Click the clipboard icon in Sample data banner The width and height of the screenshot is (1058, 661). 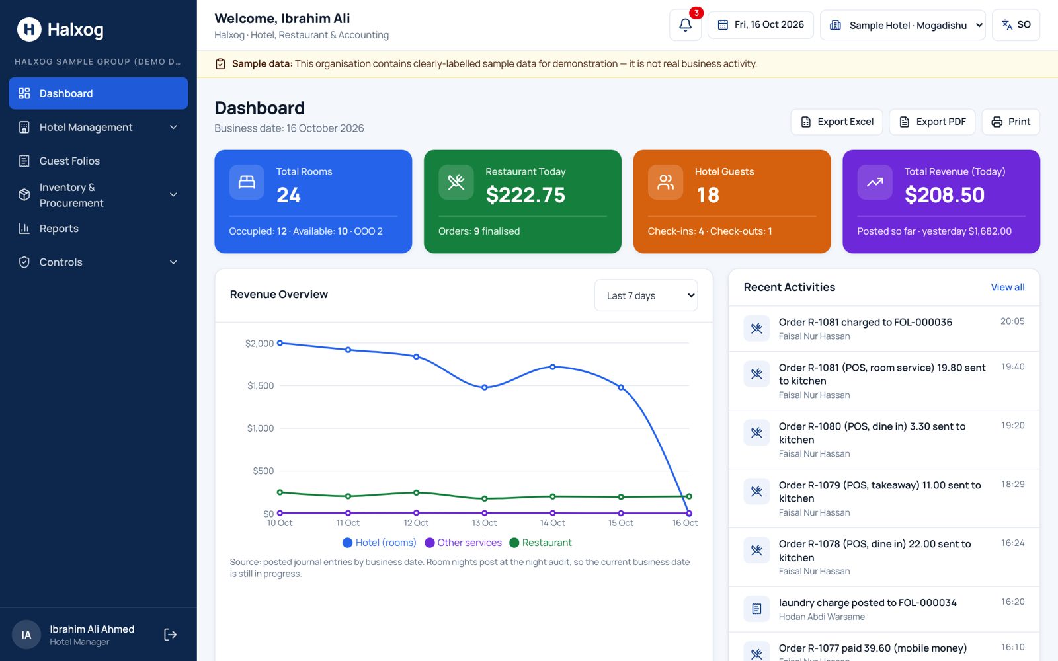click(220, 64)
